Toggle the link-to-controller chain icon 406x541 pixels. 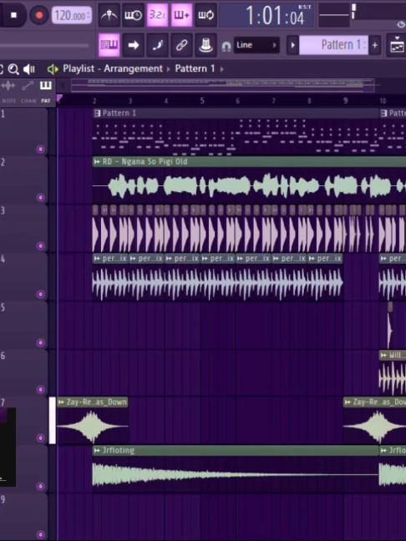tap(181, 45)
